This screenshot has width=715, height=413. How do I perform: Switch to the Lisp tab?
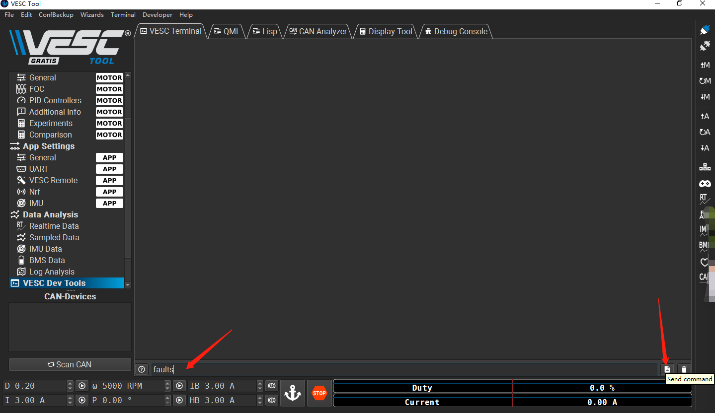(x=265, y=31)
